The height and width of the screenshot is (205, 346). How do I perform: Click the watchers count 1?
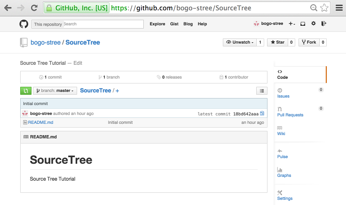point(260,42)
